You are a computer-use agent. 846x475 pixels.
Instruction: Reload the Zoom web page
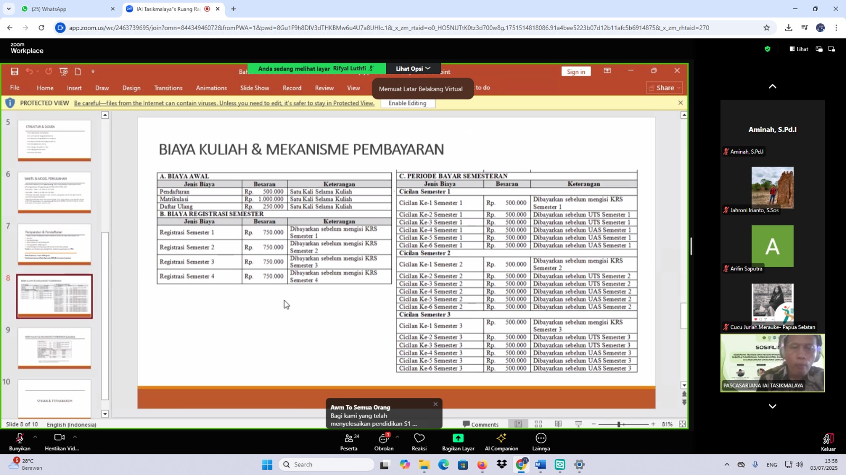[41, 28]
